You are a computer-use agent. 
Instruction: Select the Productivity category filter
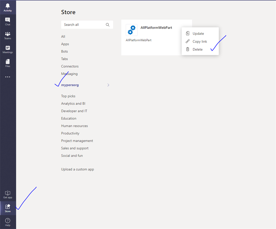[x=70, y=133]
